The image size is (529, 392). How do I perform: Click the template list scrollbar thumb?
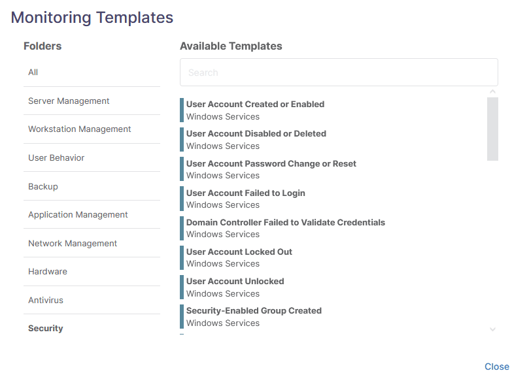(x=492, y=129)
